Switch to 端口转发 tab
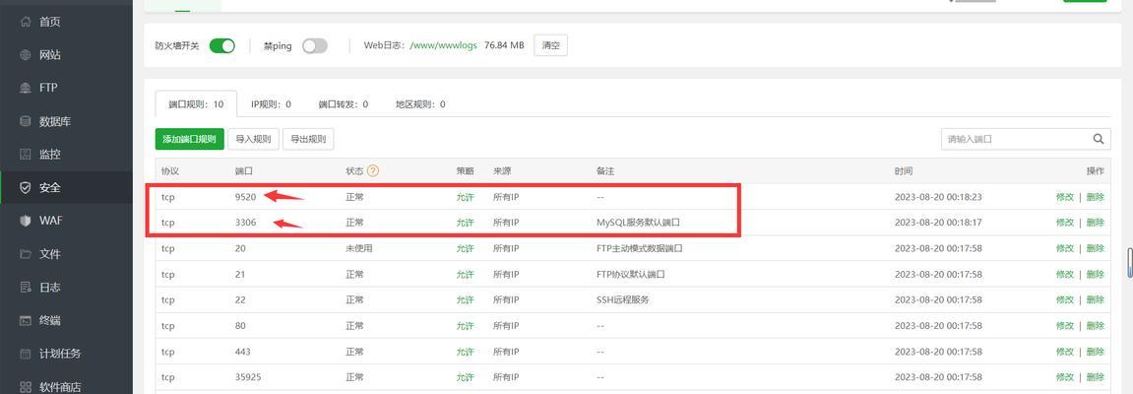 344,104
